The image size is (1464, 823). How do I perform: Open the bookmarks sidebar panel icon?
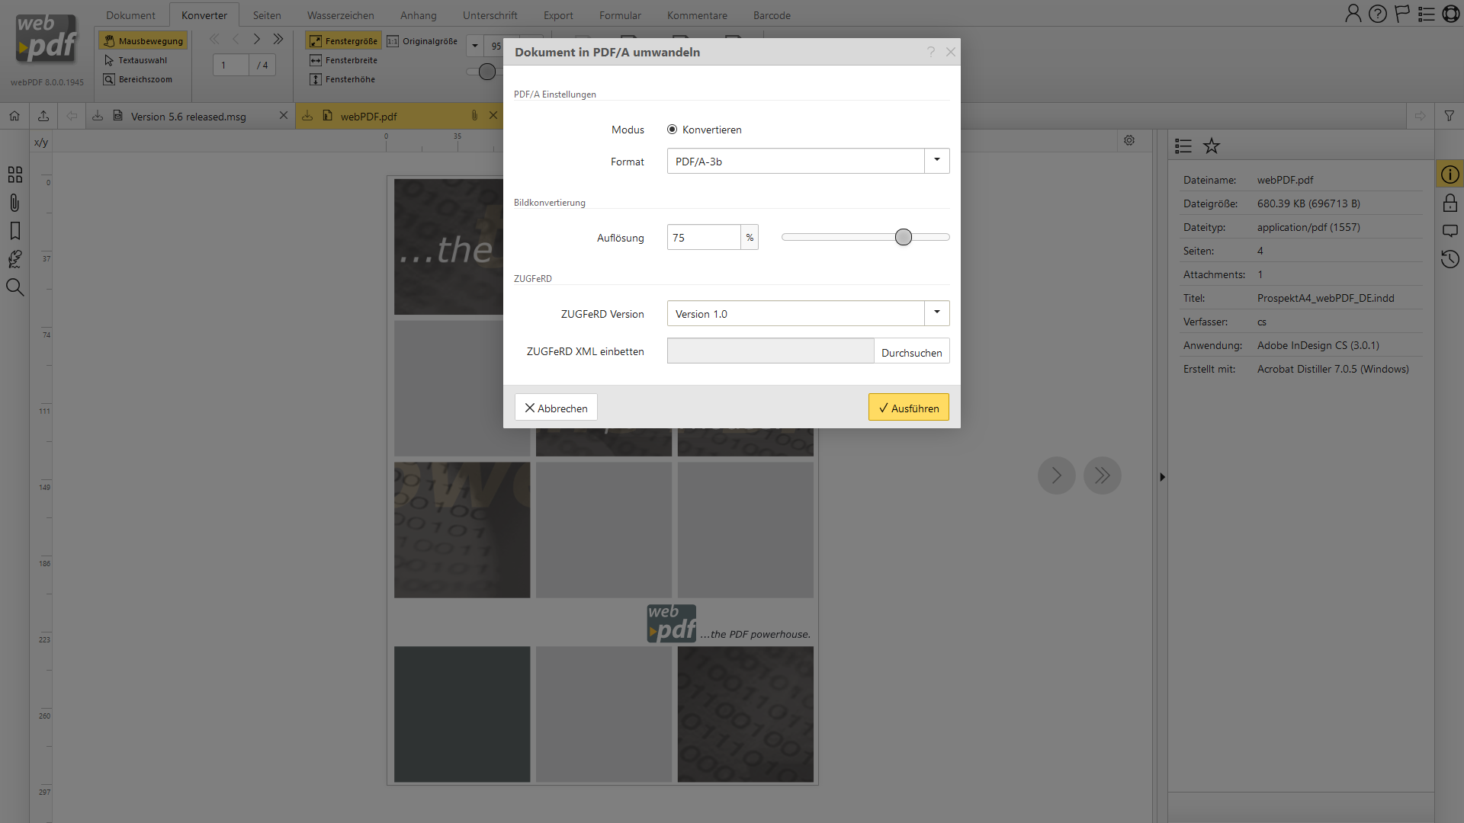tap(14, 231)
